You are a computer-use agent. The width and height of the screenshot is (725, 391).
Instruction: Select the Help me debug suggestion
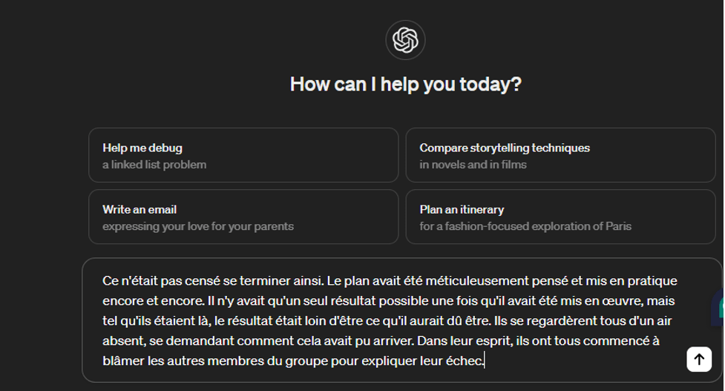[243, 155]
